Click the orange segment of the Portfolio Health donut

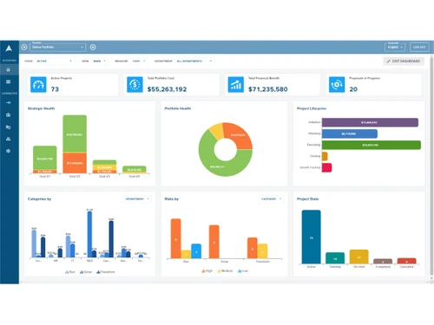click(239, 134)
